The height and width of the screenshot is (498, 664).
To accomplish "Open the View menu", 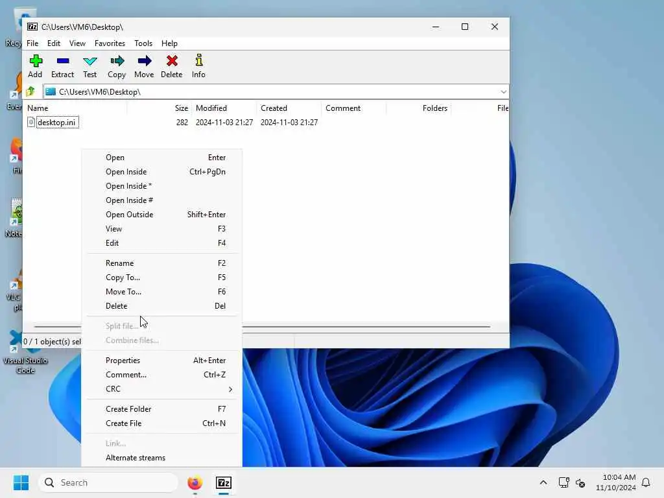I will (78, 43).
